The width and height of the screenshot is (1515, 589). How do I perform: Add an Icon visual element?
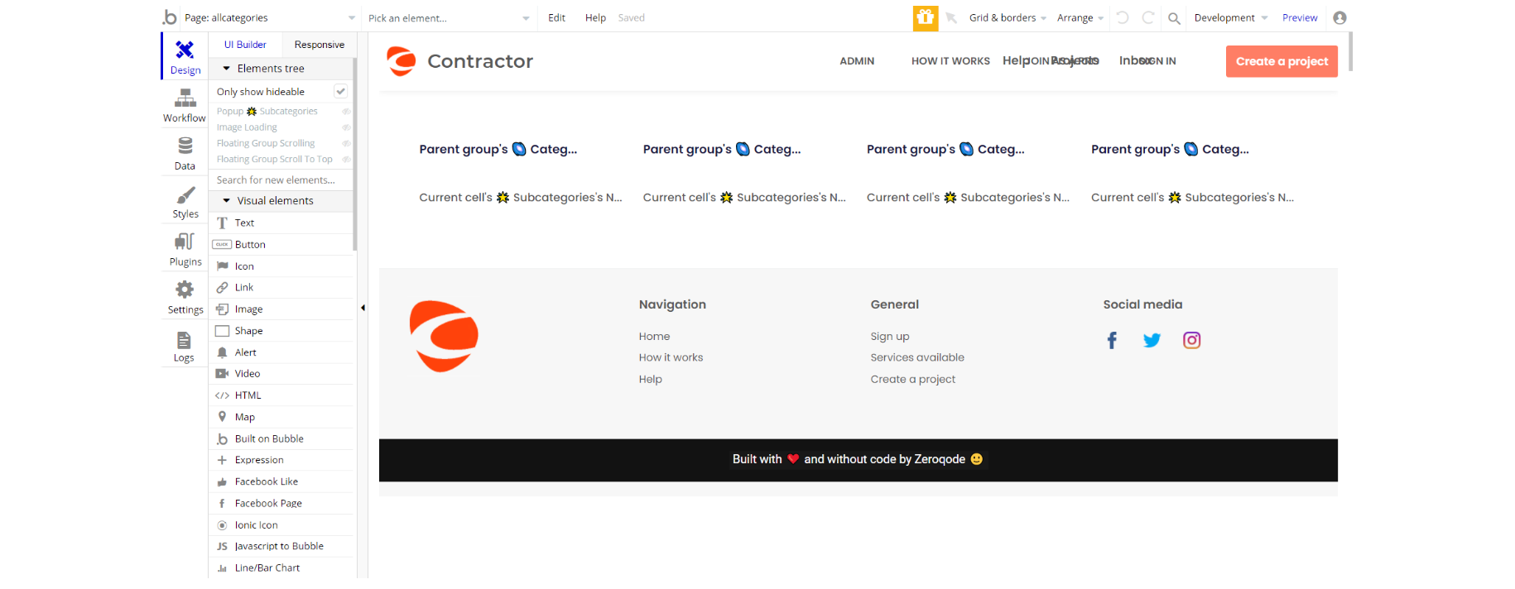coord(282,266)
